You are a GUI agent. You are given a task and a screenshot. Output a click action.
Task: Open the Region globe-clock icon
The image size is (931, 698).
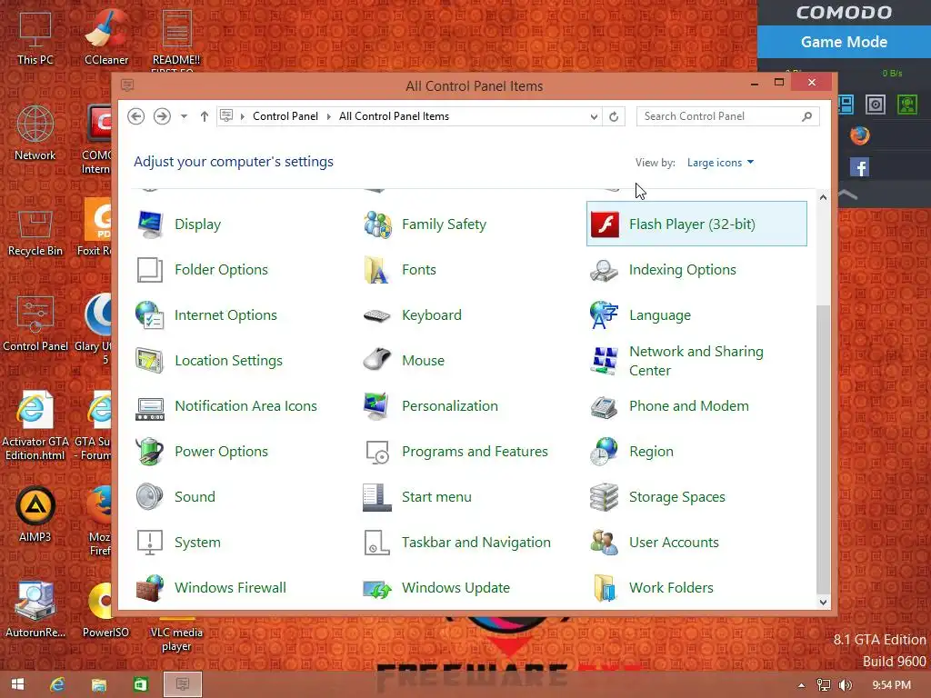pyautogui.click(x=605, y=452)
